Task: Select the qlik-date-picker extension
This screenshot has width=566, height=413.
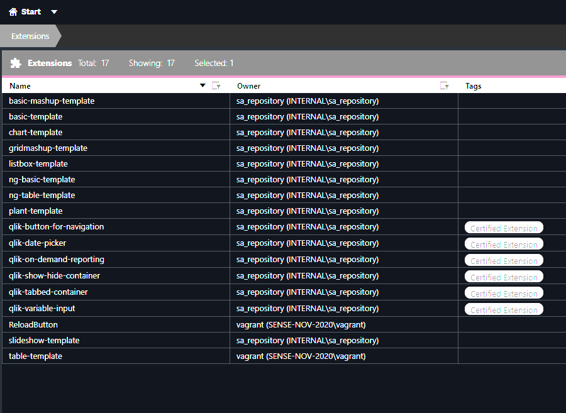Action: coord(38,243)
